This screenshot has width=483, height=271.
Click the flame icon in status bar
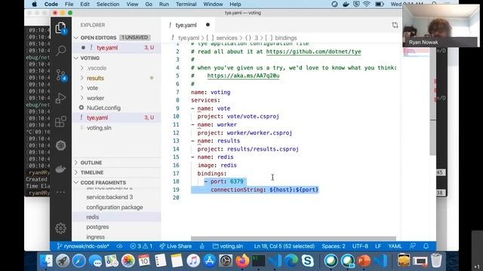(202, 246)
